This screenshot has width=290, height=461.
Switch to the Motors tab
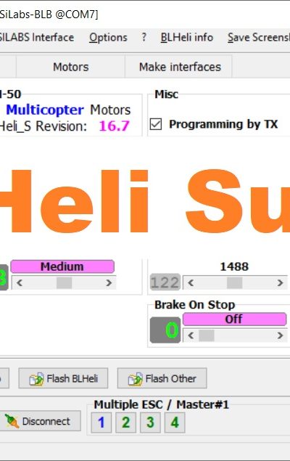coord(71,67)
